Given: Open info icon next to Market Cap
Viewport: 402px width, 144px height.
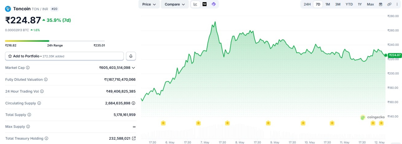Looking at the screenshot, I should (28, 68).
